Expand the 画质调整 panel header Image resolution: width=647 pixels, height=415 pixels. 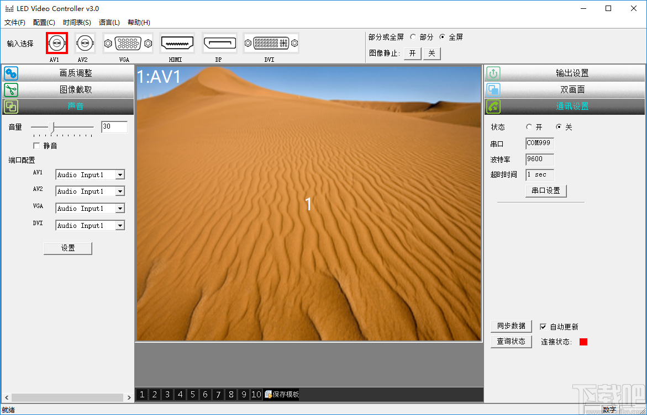[76, 73]
